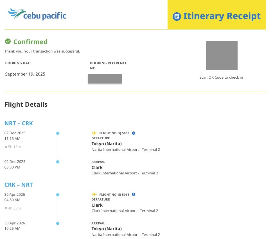Click the Narita arrival timeline dot for 10:25 AM
The image size is (273, 239).
coord(58,223)
